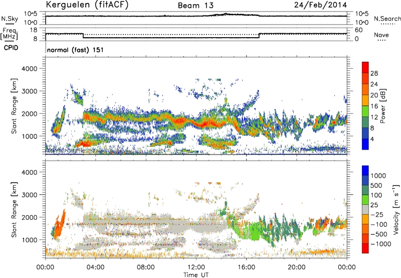Click the 'Time UT' axis label
Screen dimensions: 401x278
[x=196, y=275]
